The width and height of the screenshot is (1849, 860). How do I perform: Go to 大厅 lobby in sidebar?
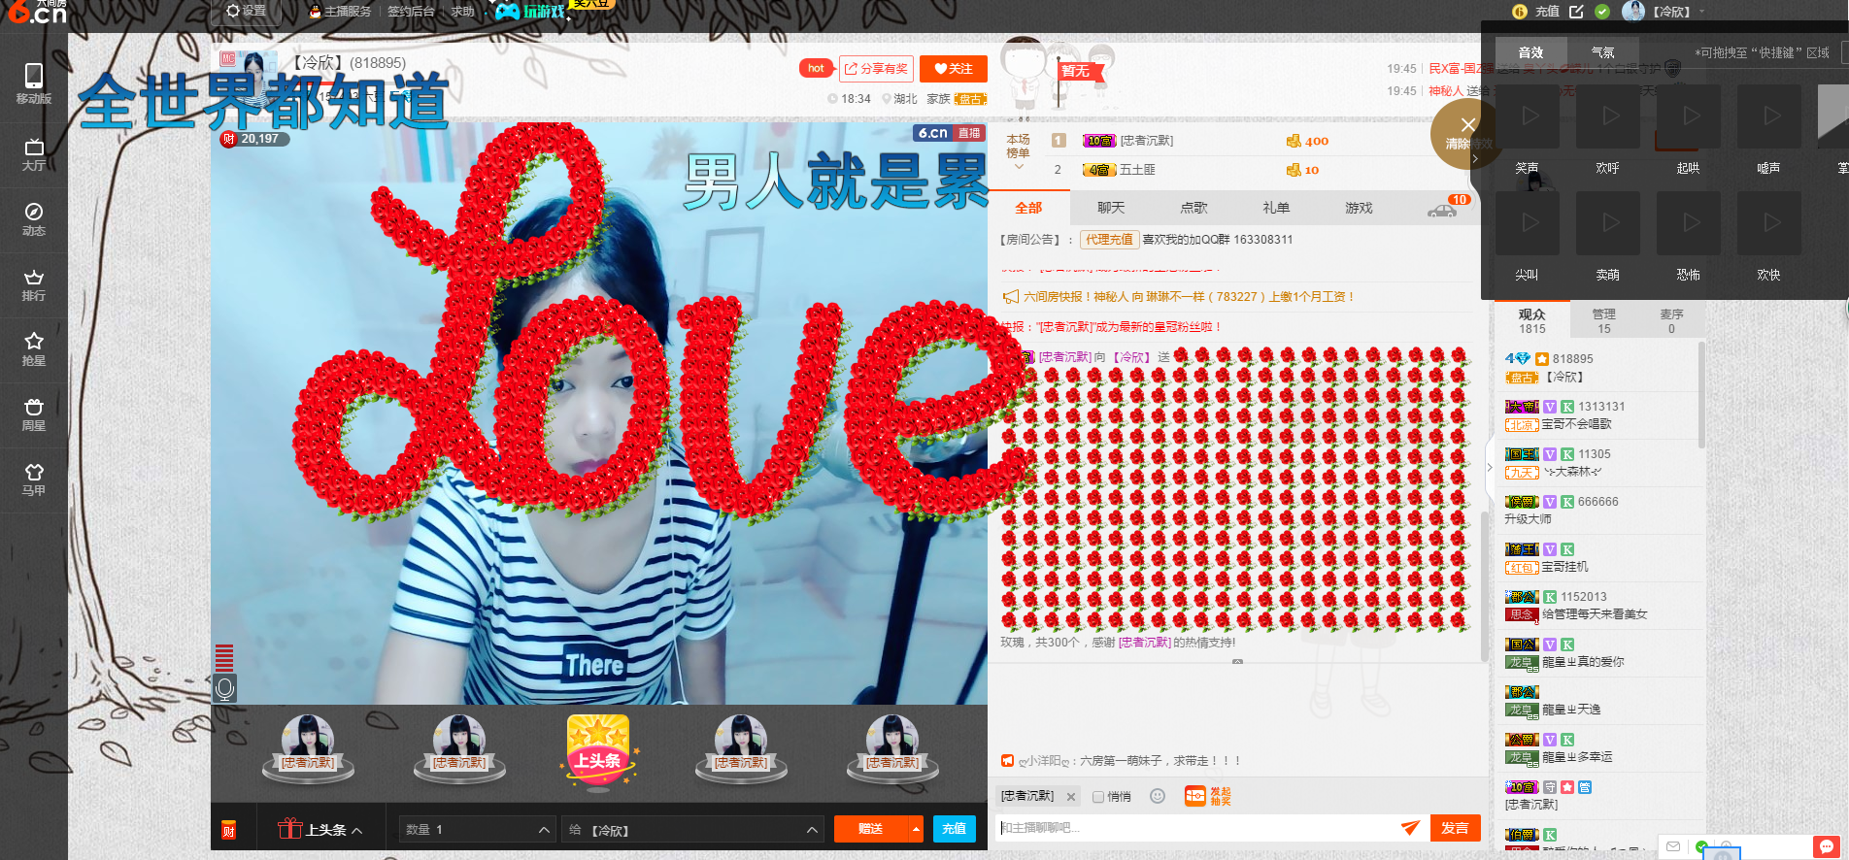click(x=34, y=155)
